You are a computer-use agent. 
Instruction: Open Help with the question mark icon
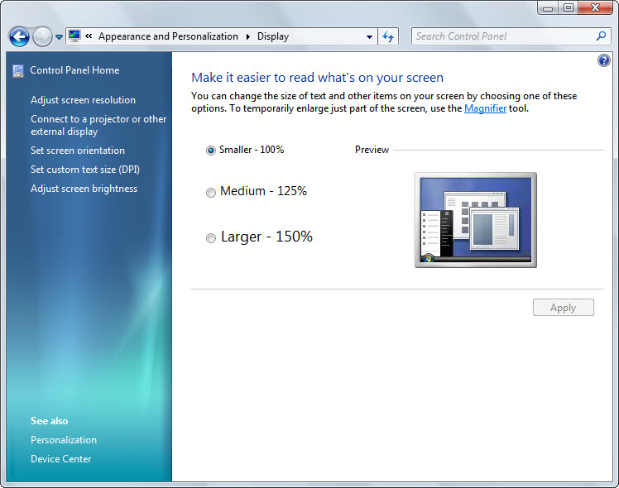click(603, 60)
